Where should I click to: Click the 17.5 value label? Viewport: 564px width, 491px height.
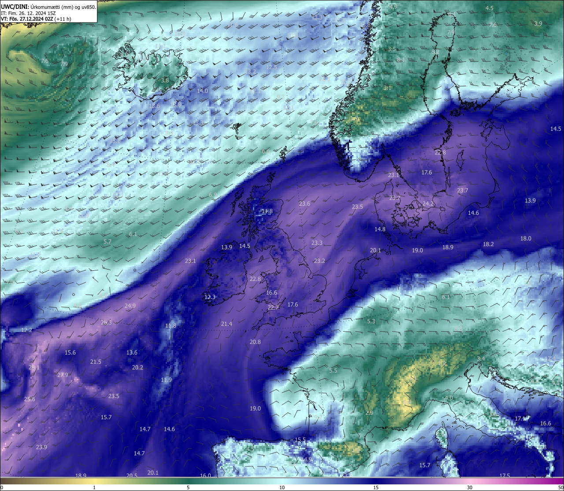pyautogui.click(x=505, y=476)
